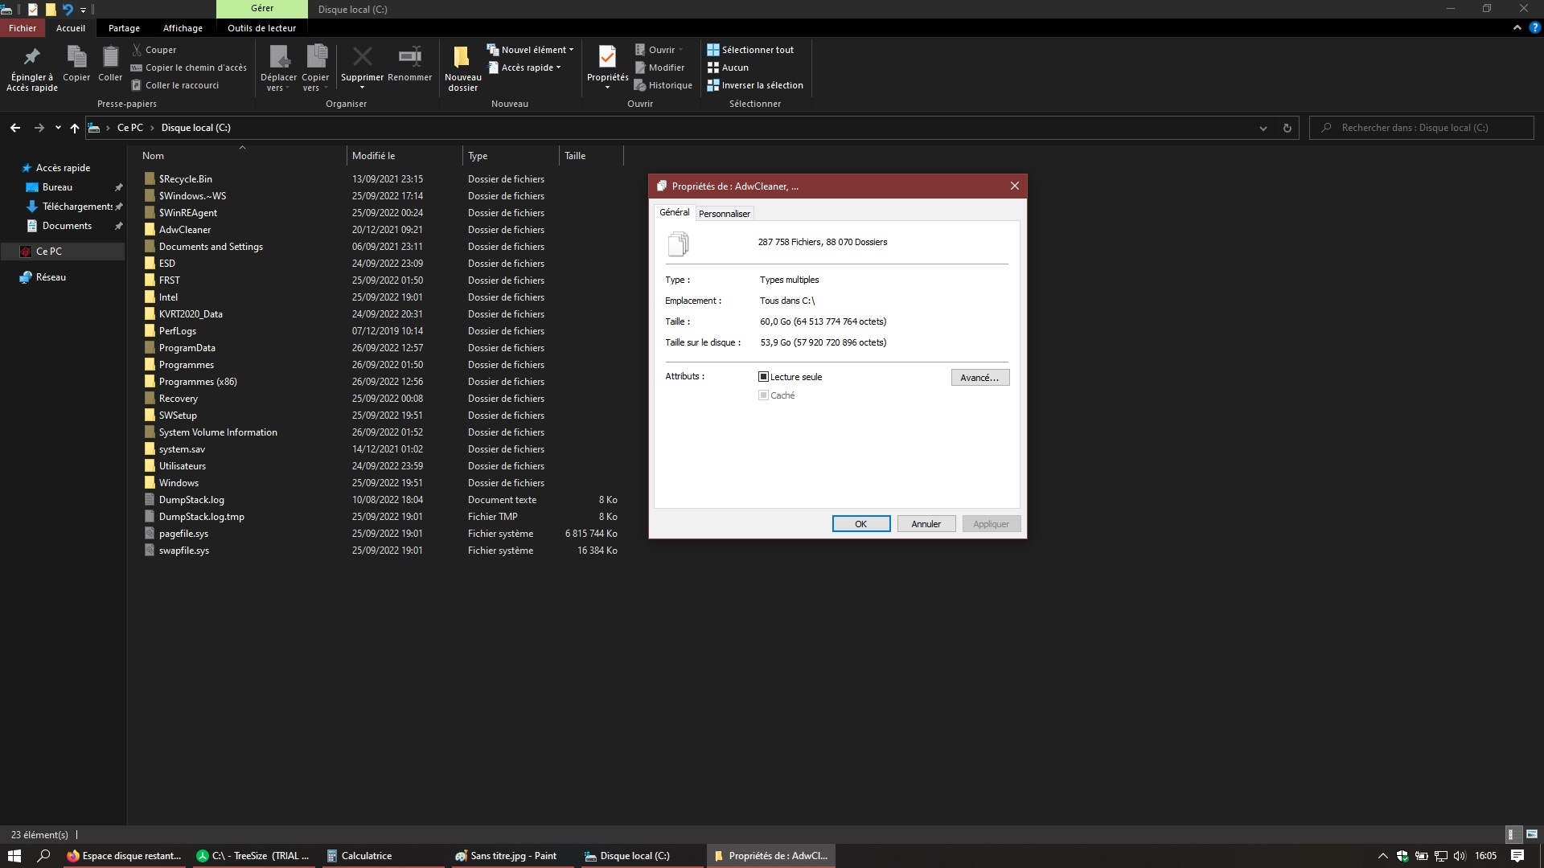Switch to the Personnaliser tab in properties
The width and height of the screenshot is (1544, 868).
[725, 213]
